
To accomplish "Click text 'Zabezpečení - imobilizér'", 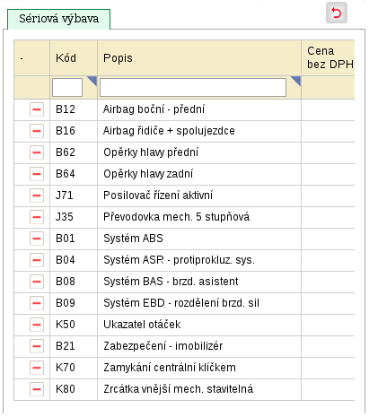I will [163, 346].
